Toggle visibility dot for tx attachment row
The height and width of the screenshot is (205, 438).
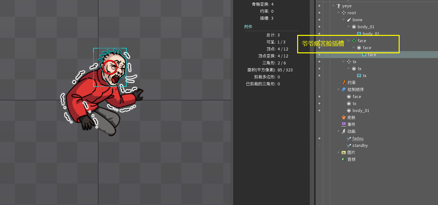[x=319, y=76]
